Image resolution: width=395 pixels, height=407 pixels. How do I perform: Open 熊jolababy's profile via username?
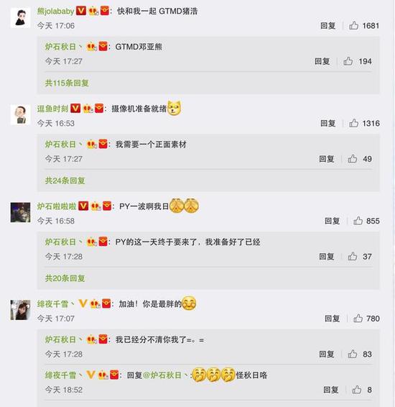click(55, 12)
